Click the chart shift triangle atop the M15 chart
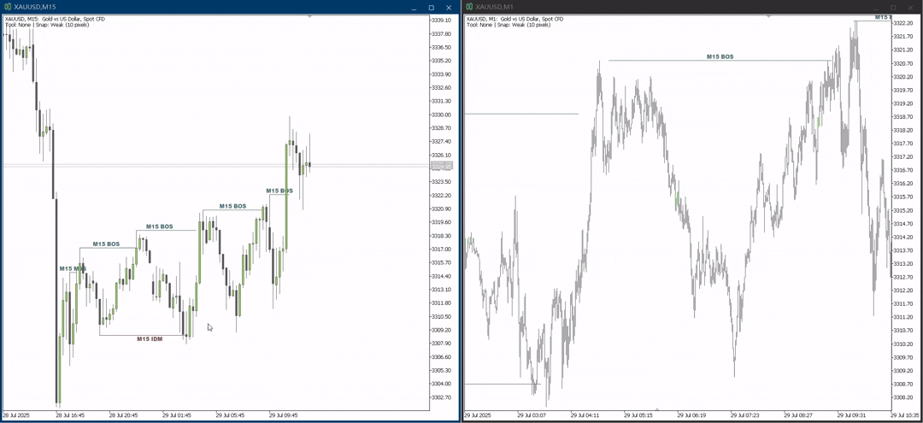This screenshot has height=423, width=923. [x=309, y=16]
